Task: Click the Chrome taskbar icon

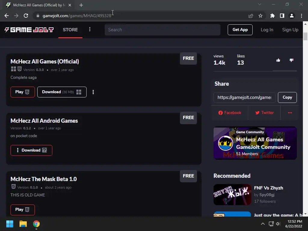Action: click(x=36, y=224)
